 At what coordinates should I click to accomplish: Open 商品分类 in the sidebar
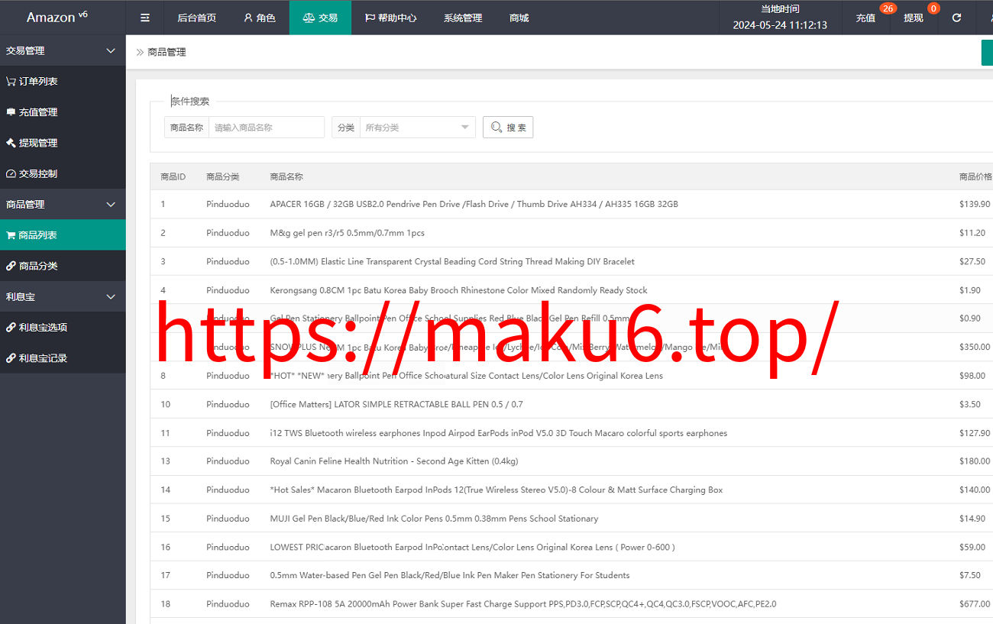(x=63, y=266)
